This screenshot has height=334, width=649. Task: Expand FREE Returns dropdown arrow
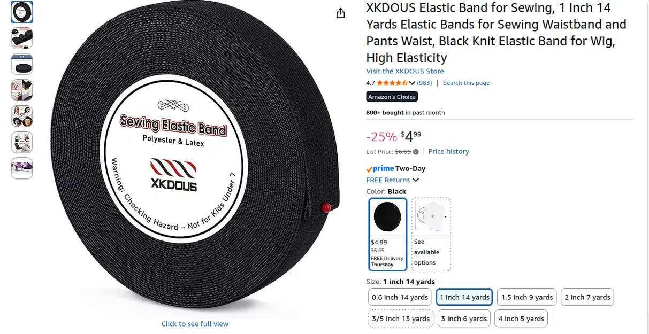(x=416, y=180)
